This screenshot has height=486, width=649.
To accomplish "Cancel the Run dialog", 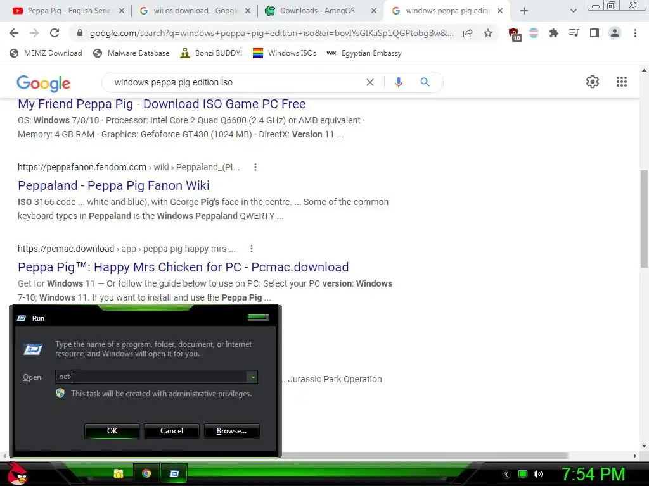I will pyautogui.click(x=172, y=430).
